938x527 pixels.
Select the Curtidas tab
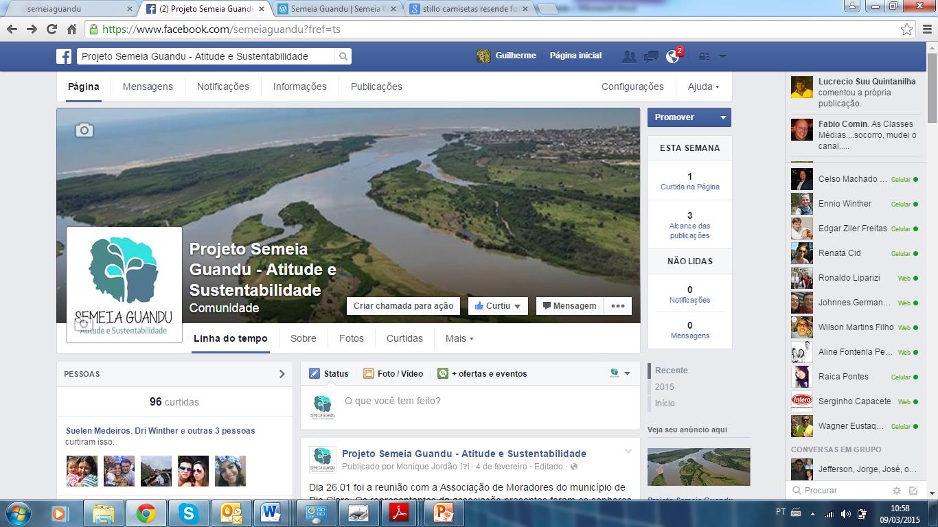pos(404,338)
